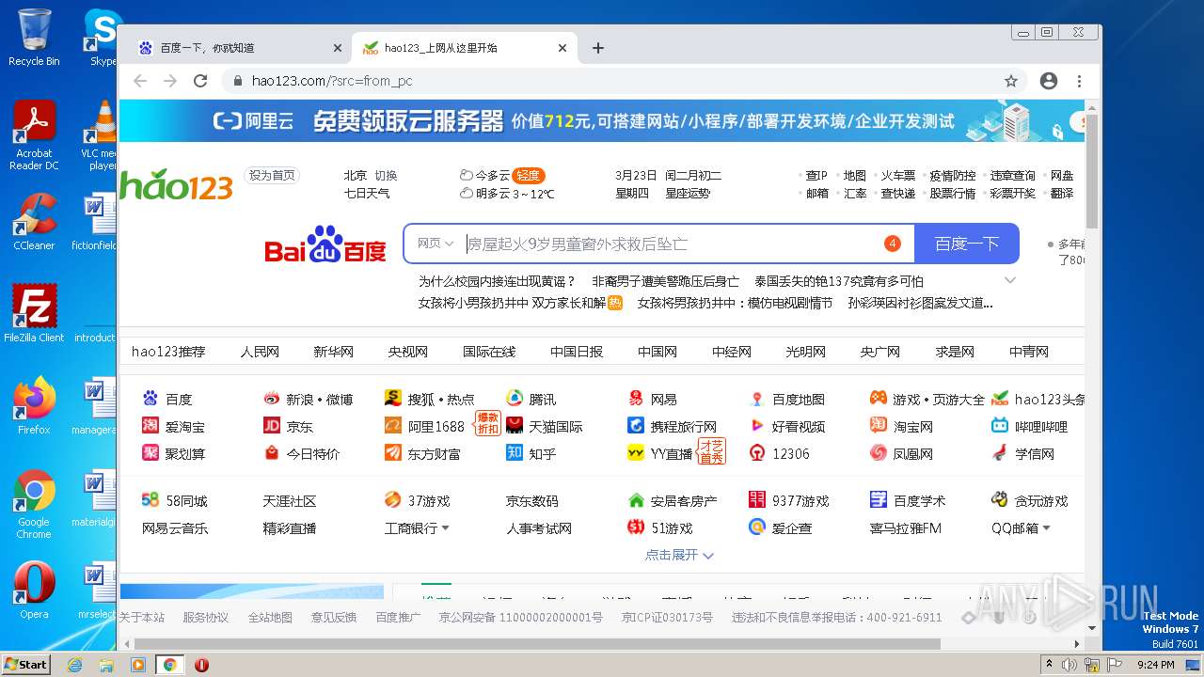Image resolution: width=1204 pixels, height=677 pixels.
Task: Click the NetEase icon before 网易
Action: [x=636, y=399]
